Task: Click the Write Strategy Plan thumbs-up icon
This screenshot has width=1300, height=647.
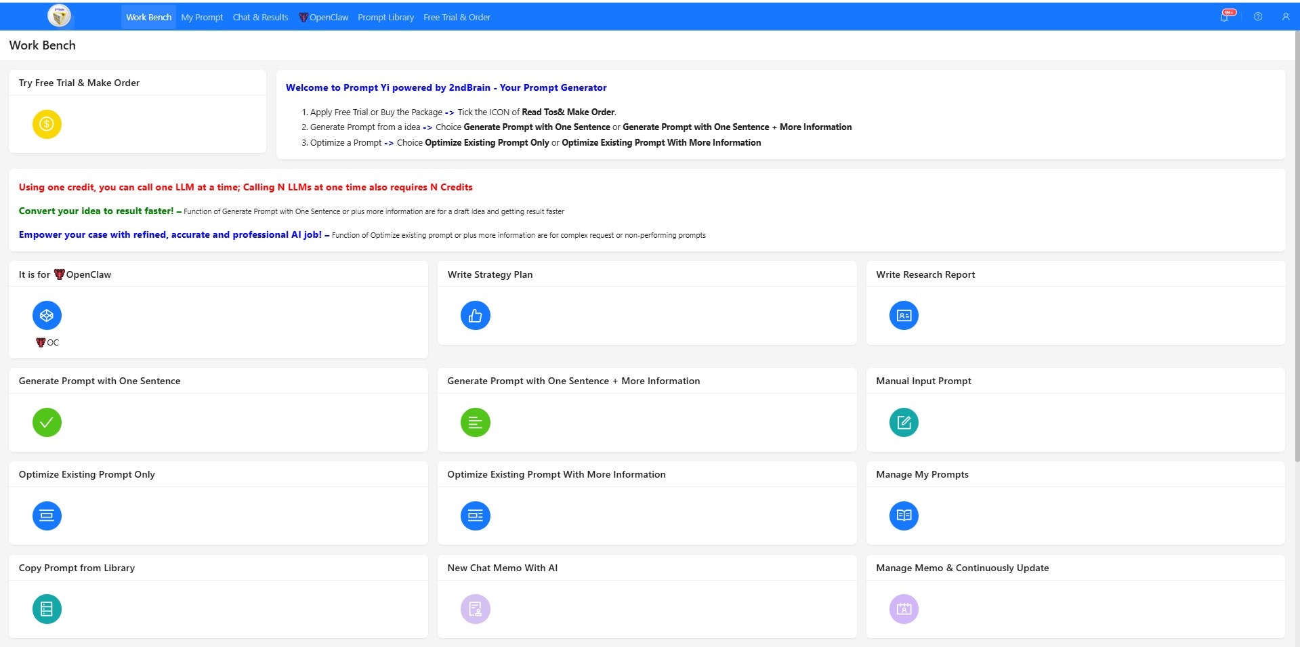Action: (475, 315)
